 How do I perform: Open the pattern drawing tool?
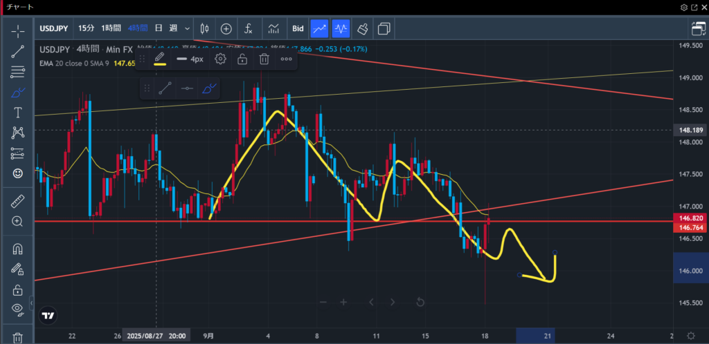coord(17,133)
